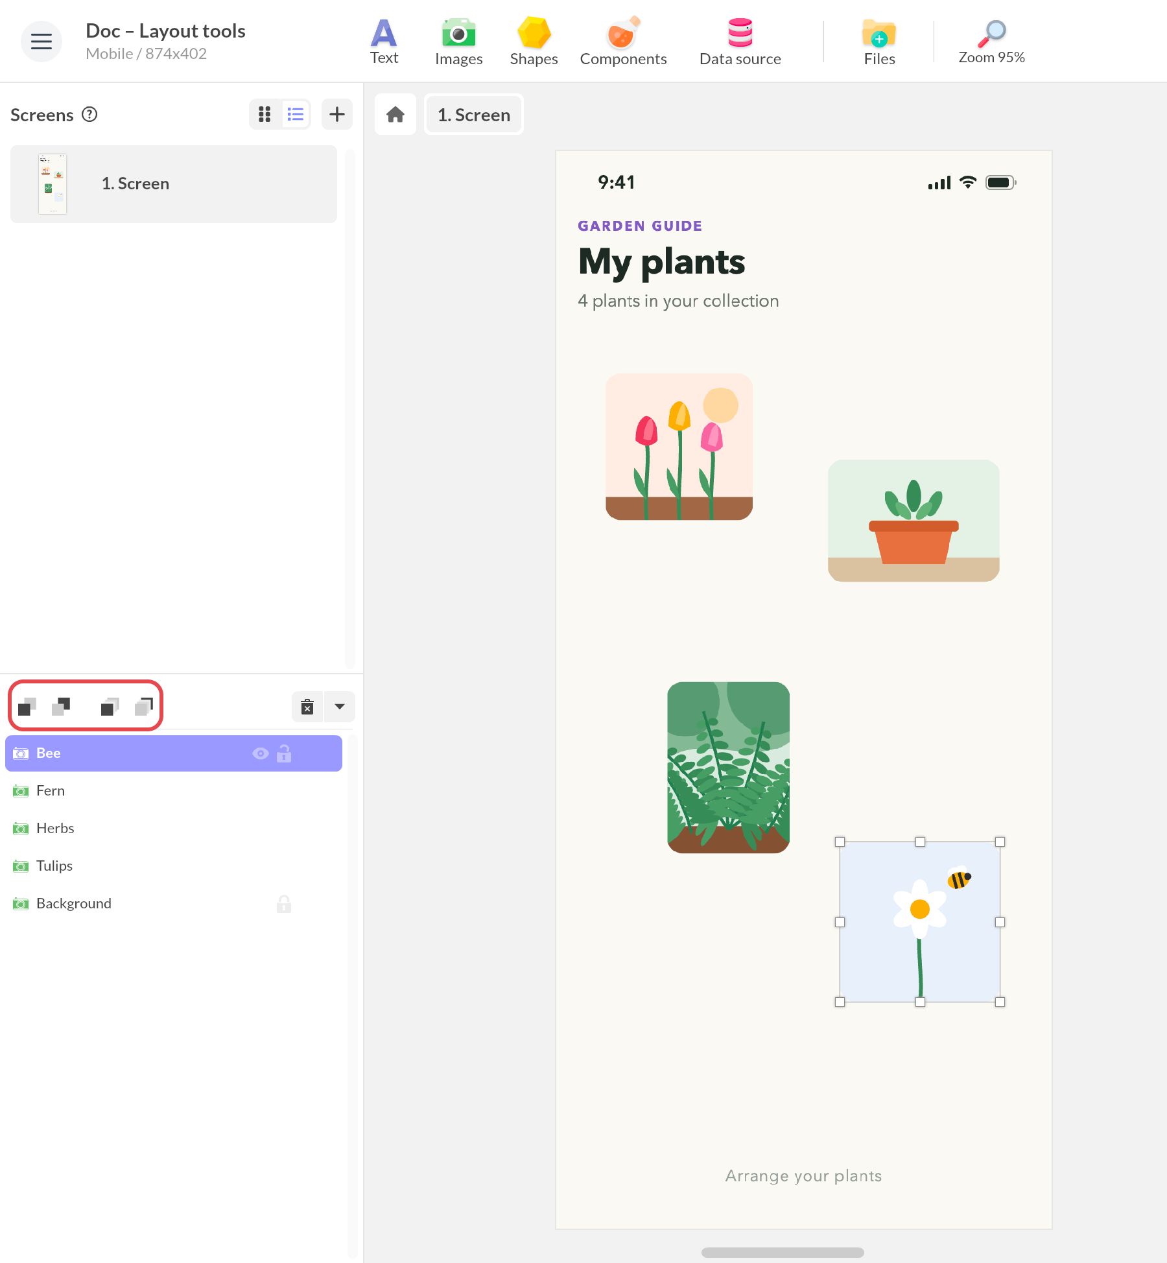Select the Tulips layer
Viewport: 1167px width, 1263px height.
pos(174,866)
